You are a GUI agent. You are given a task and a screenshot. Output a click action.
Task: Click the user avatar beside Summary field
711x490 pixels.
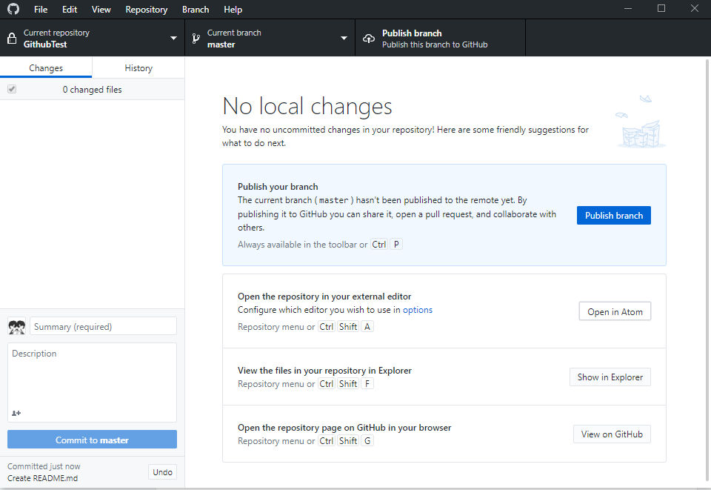(17, 326)
